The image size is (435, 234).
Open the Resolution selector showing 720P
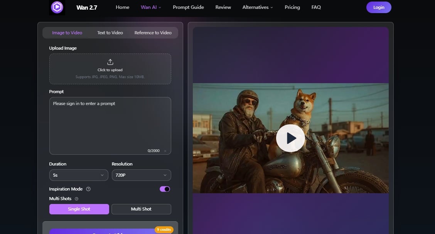click(141, 175)
